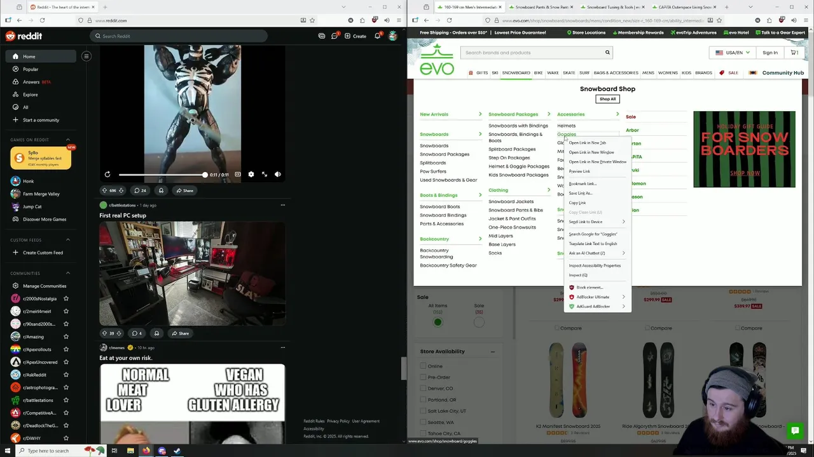Open AdBlocker Ultimate submenu
814x457 pixels.
pos(597,297)
